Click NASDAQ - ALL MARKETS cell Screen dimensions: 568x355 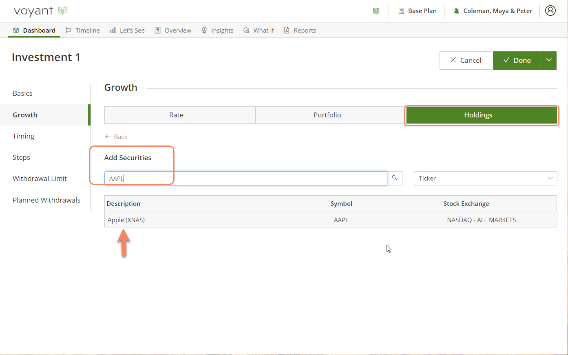[x=482, y=220]
